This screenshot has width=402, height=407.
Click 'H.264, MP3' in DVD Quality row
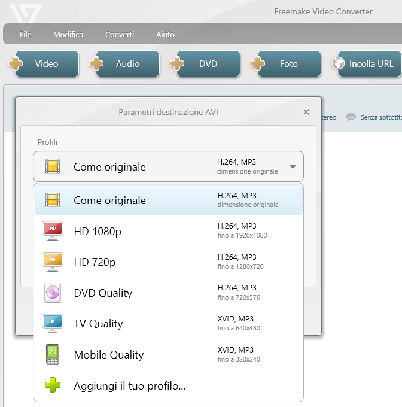coord(237,288)
